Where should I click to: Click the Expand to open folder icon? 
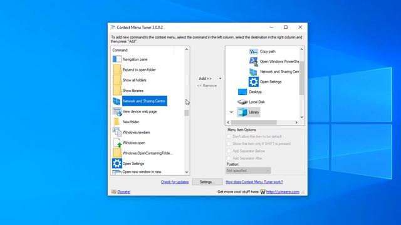tap(117, 69)
